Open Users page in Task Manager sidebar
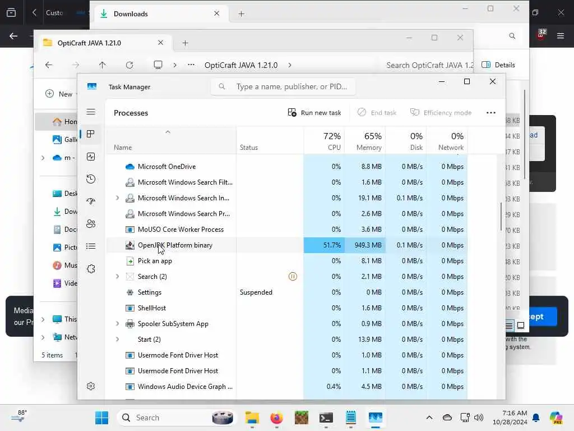The height and width of the screenshot is (431, 574). (x=91, y=223)
